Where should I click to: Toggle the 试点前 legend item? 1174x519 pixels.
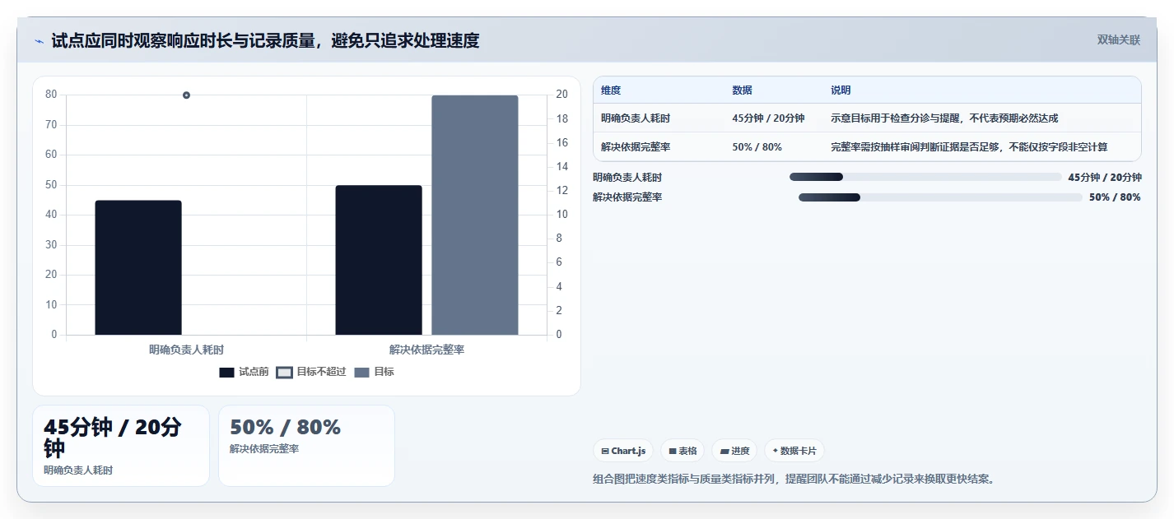[244, 372]
